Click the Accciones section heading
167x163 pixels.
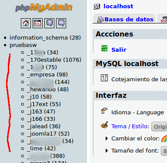tap(114, 34)
